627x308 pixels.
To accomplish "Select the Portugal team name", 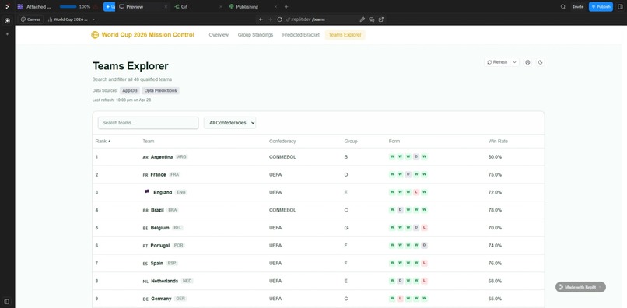I will pyautogui.click(x=160, y=246).
